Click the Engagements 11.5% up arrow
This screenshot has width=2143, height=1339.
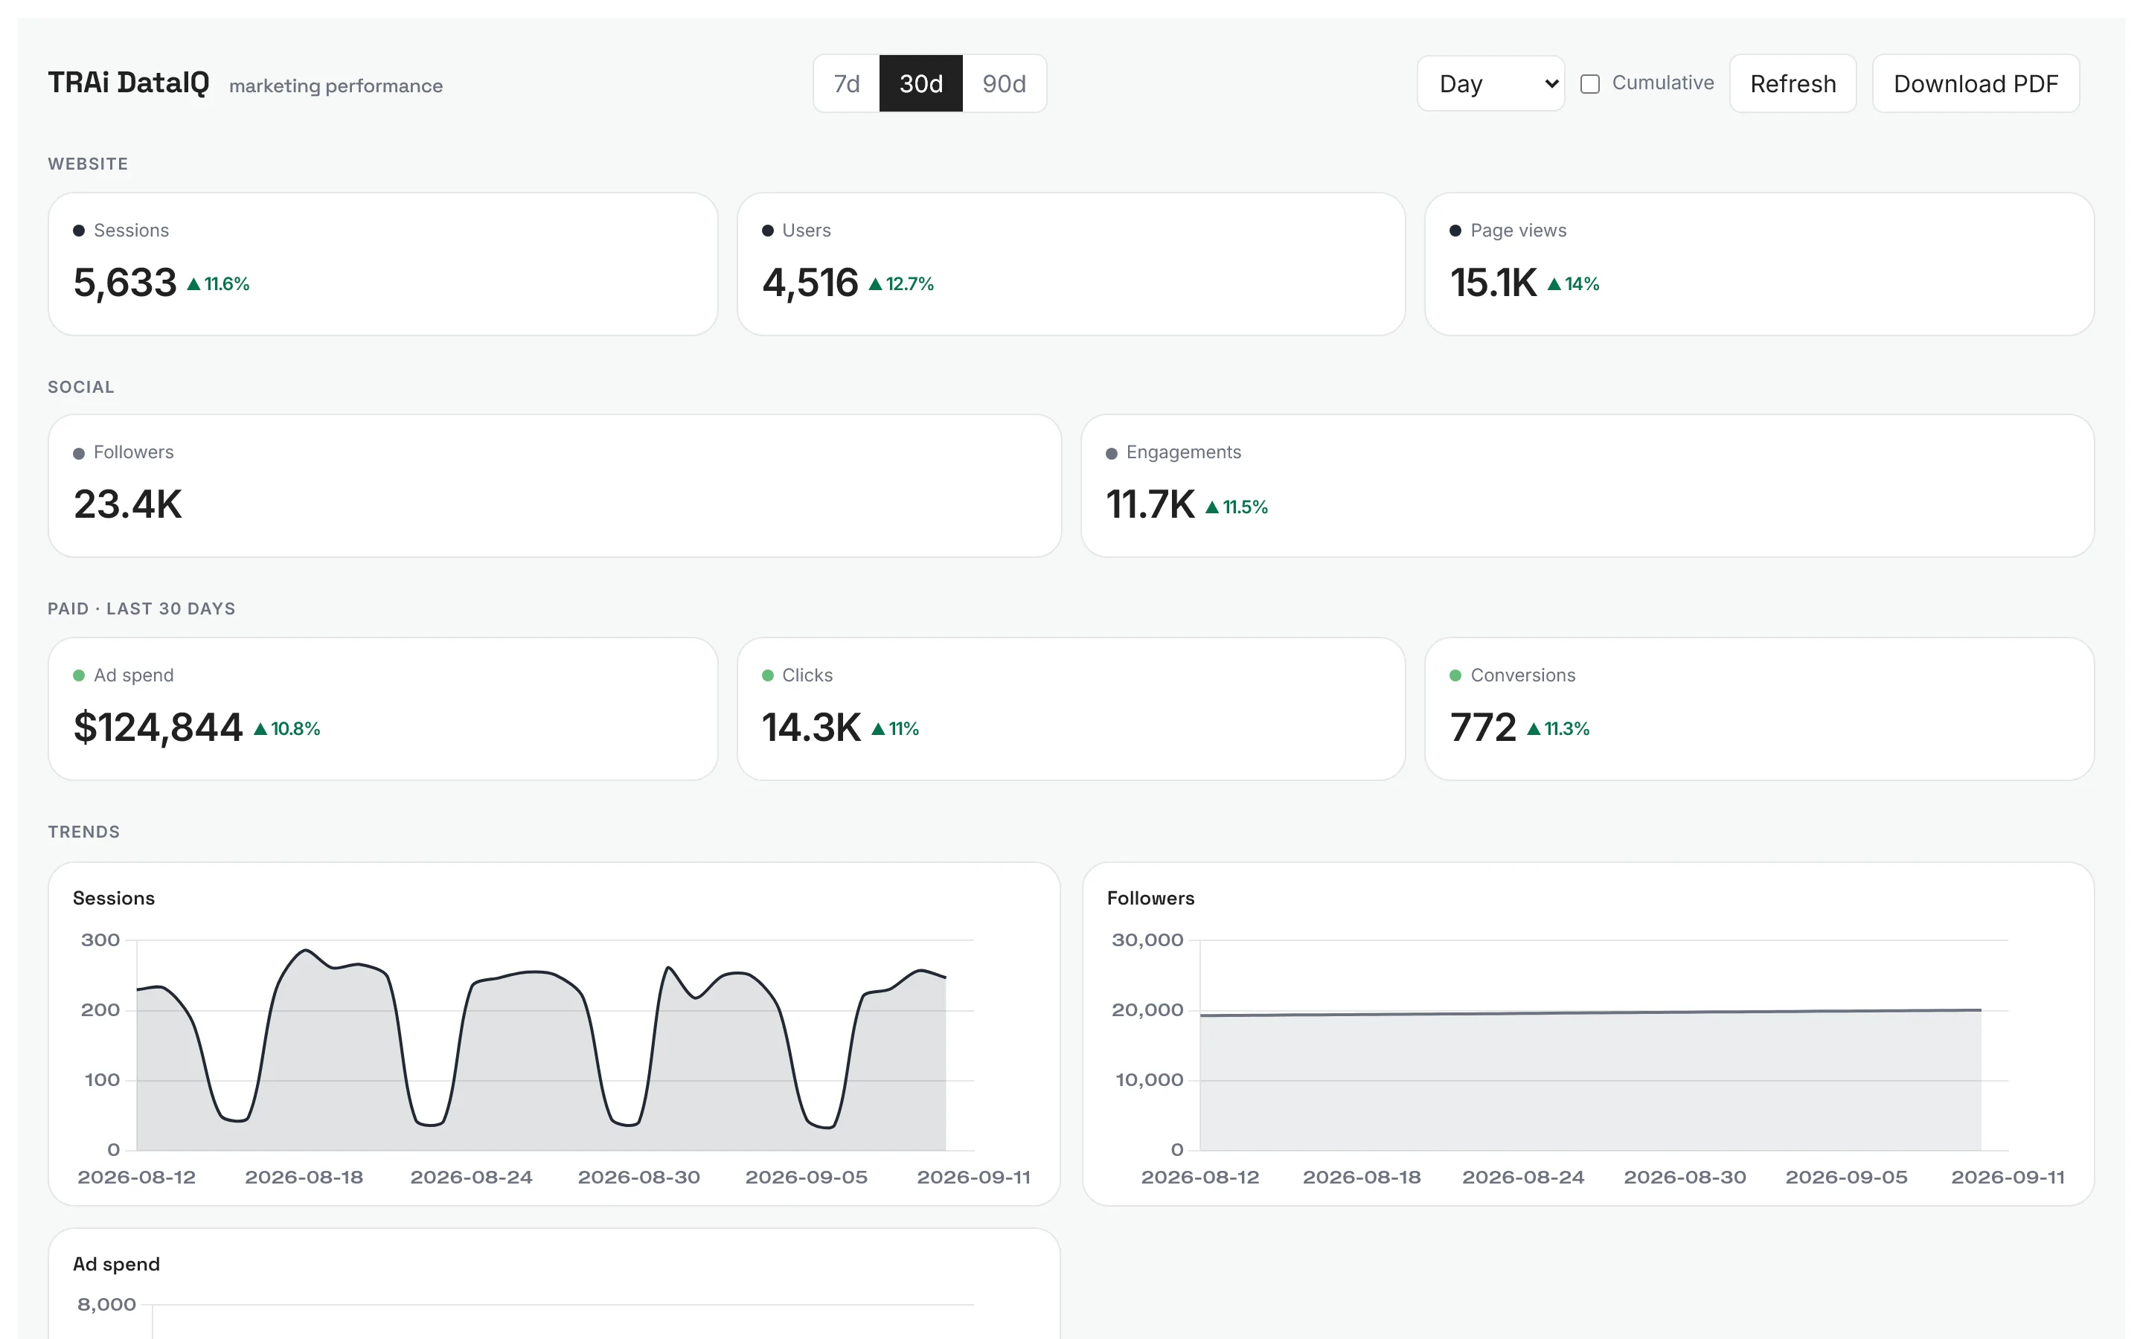pos(1212,507)
